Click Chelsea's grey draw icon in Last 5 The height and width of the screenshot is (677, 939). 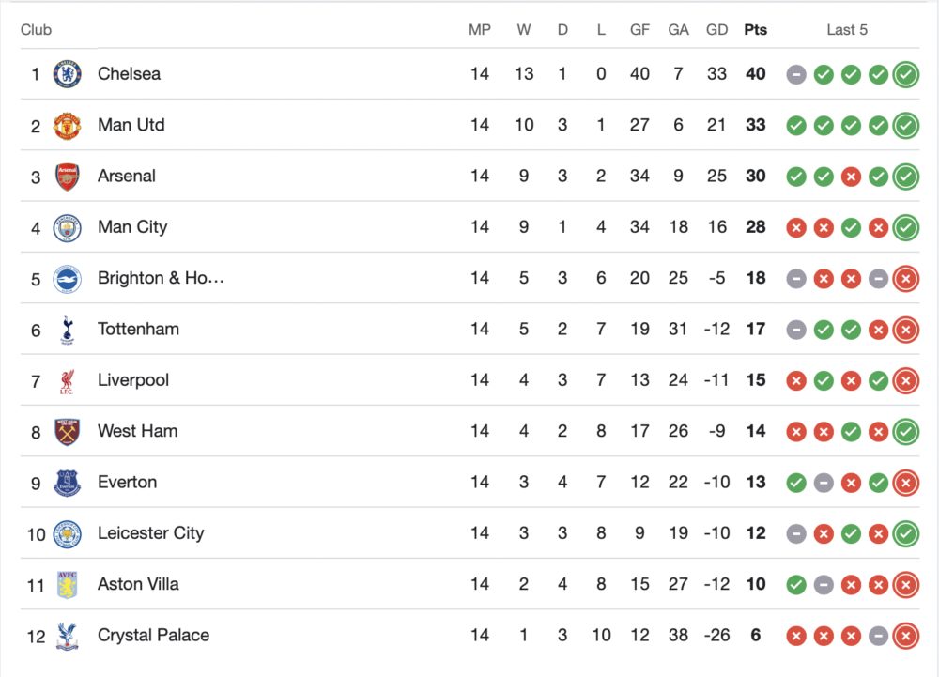[x=796, y=74]
